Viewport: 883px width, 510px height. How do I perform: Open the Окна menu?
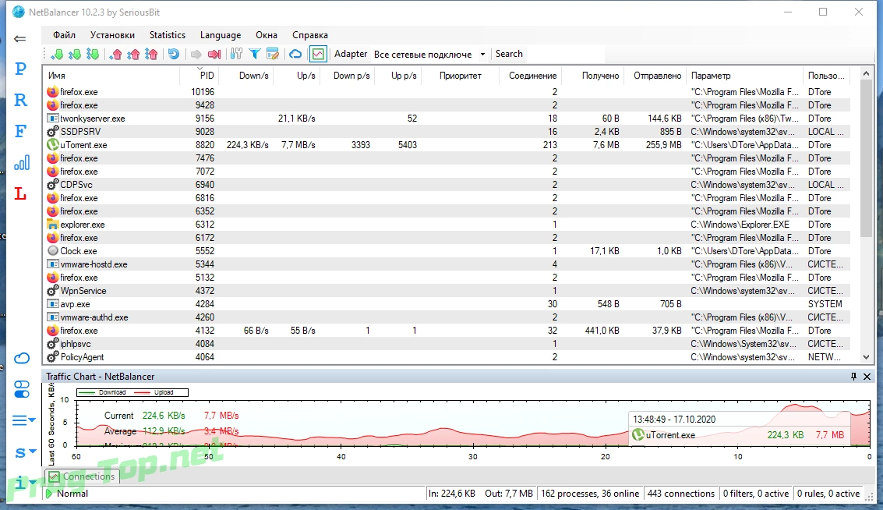tap(267, 35)
